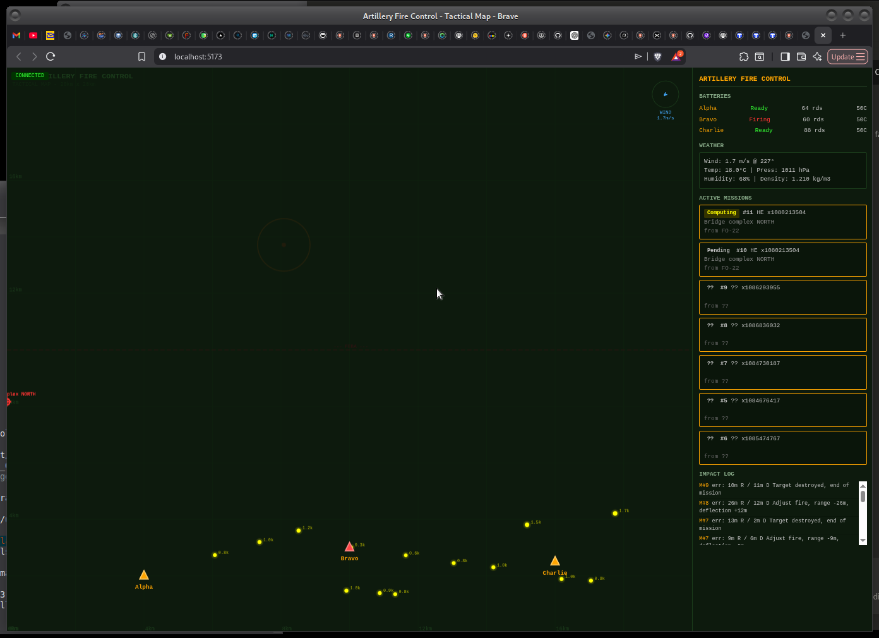Reload the tactical map page
Viewport: 879px width, 638px height.
click(51, 56)
